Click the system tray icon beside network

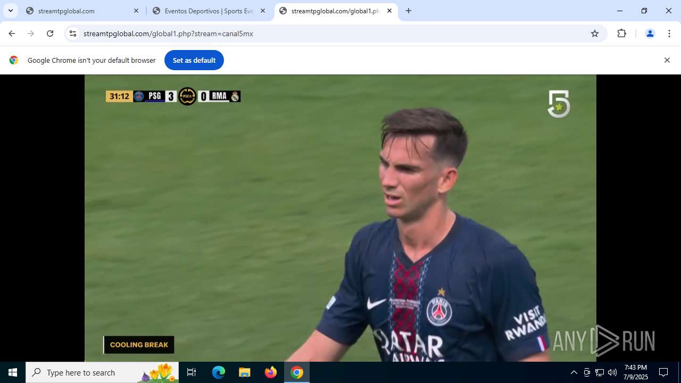[587, 372]
